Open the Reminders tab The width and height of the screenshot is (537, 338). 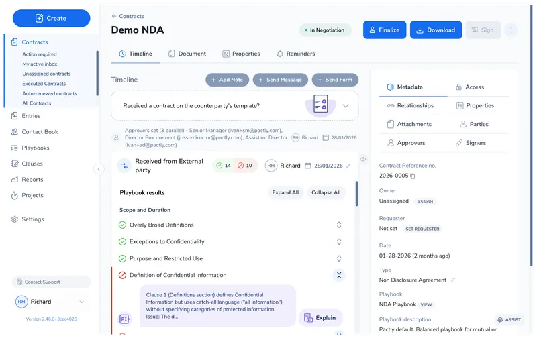295,54
